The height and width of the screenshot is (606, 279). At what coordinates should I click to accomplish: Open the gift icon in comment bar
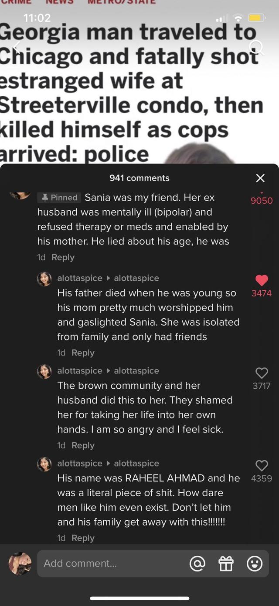pos(226,564)
